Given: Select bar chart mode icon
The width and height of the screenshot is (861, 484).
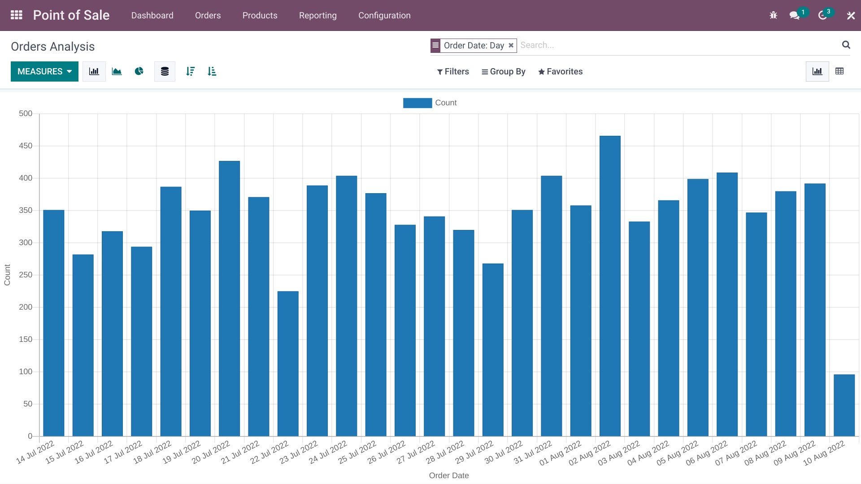Looking at the screenshot, I should click(x=94, y=72).
